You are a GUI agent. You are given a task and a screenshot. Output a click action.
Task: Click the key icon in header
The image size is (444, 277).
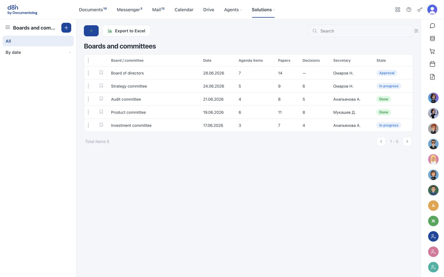click(420, 10)
